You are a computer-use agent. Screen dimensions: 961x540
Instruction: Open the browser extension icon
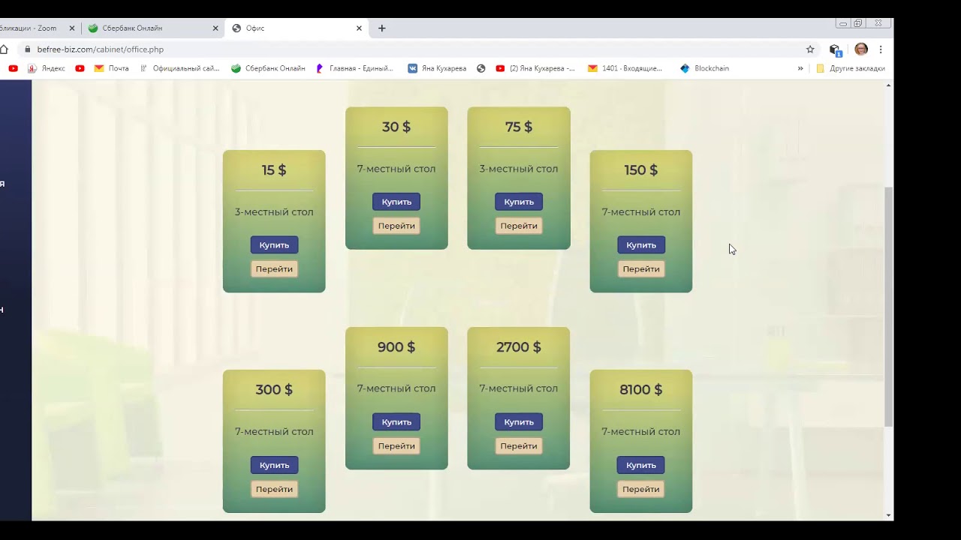pos(835,49)
